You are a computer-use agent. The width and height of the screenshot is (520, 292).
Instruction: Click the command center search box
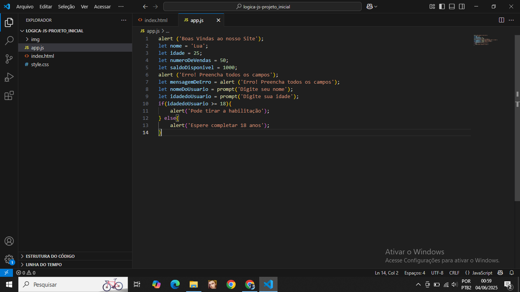point(262,6)
